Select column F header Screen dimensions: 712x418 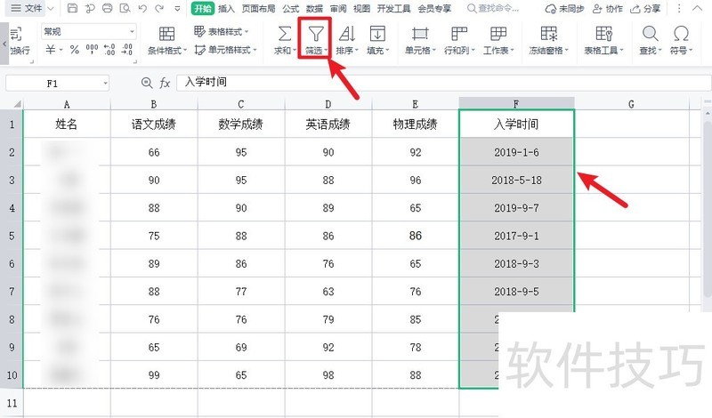click(x=516, y=103)
